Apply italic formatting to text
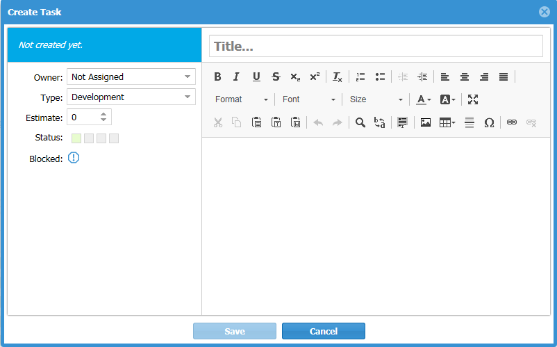 click(x=236, y=76)
